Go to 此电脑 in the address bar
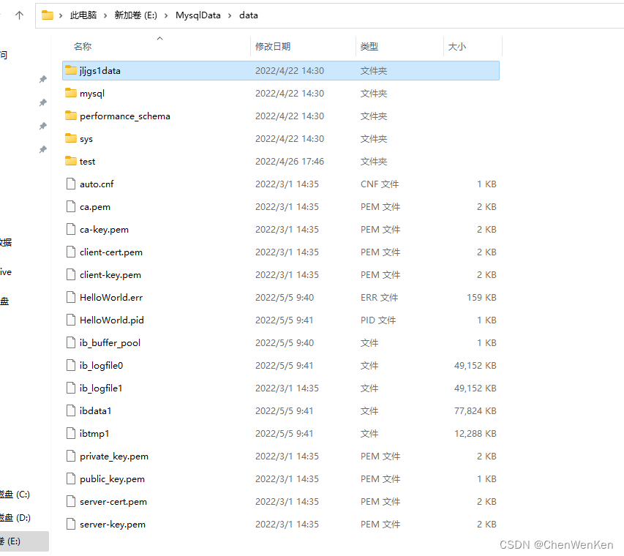 [83, 15]
